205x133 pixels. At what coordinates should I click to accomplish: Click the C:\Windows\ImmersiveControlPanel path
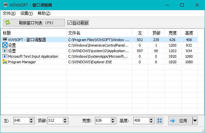[98, 45]
